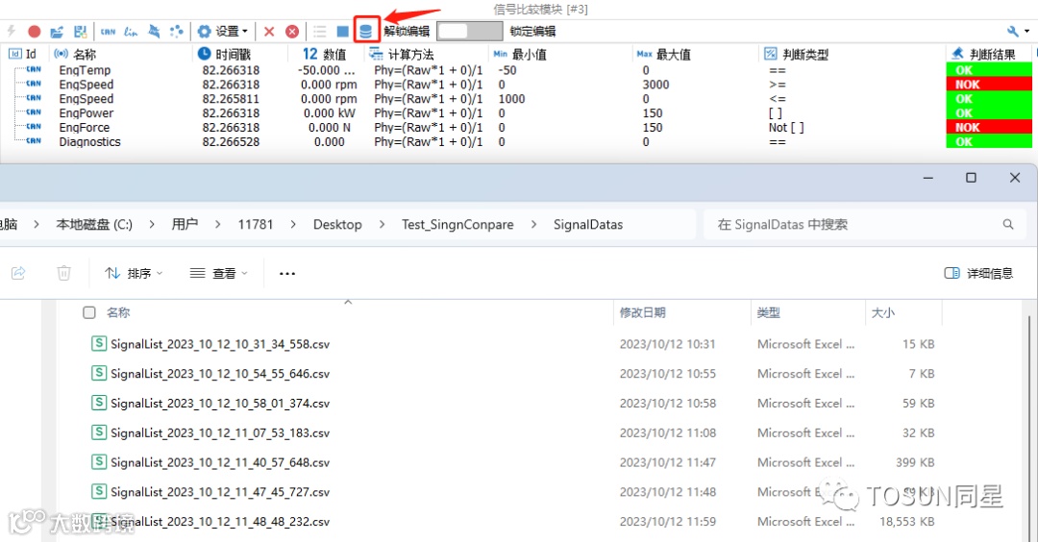Click the CAN icon beside Diagnostics

(34, 141)
